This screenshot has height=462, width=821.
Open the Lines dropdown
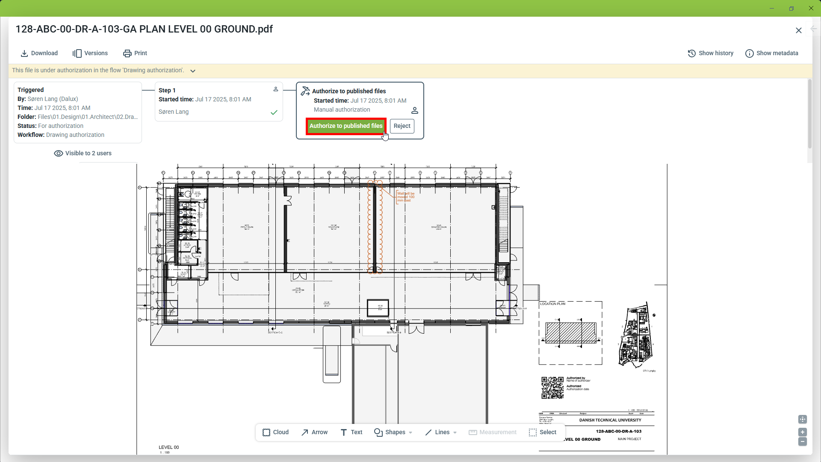(x=441, y=432)
